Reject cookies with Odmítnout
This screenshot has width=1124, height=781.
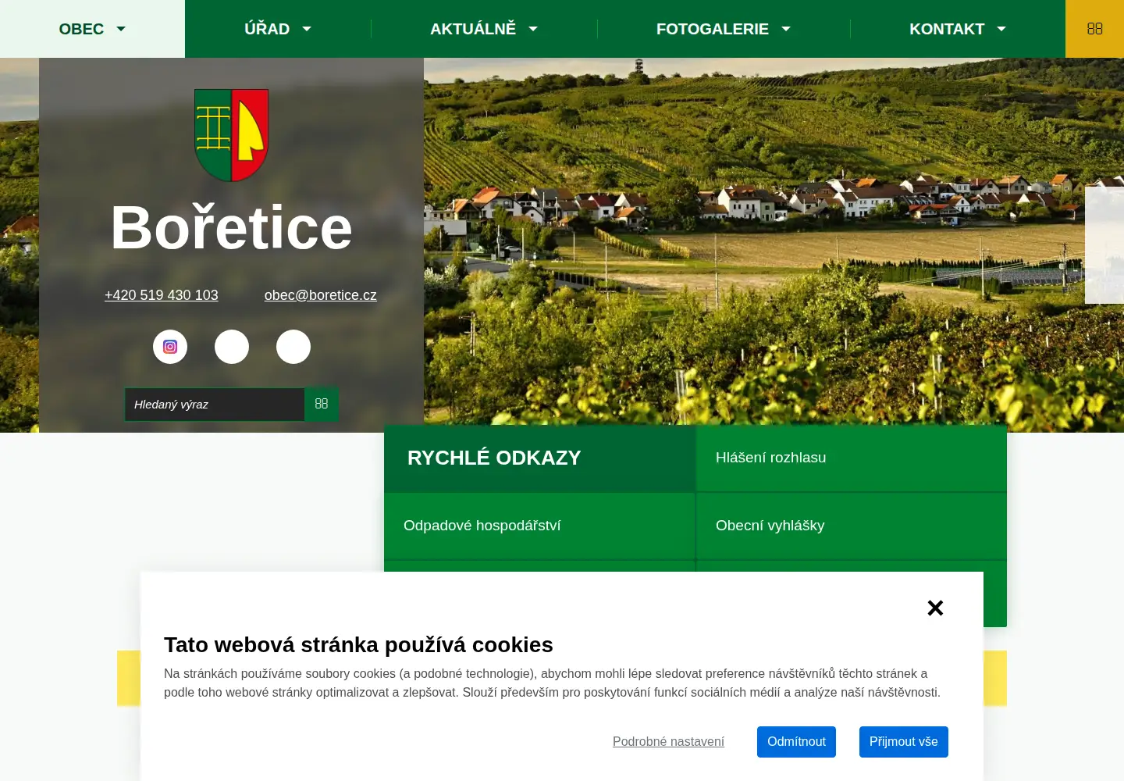pos(796,742)
